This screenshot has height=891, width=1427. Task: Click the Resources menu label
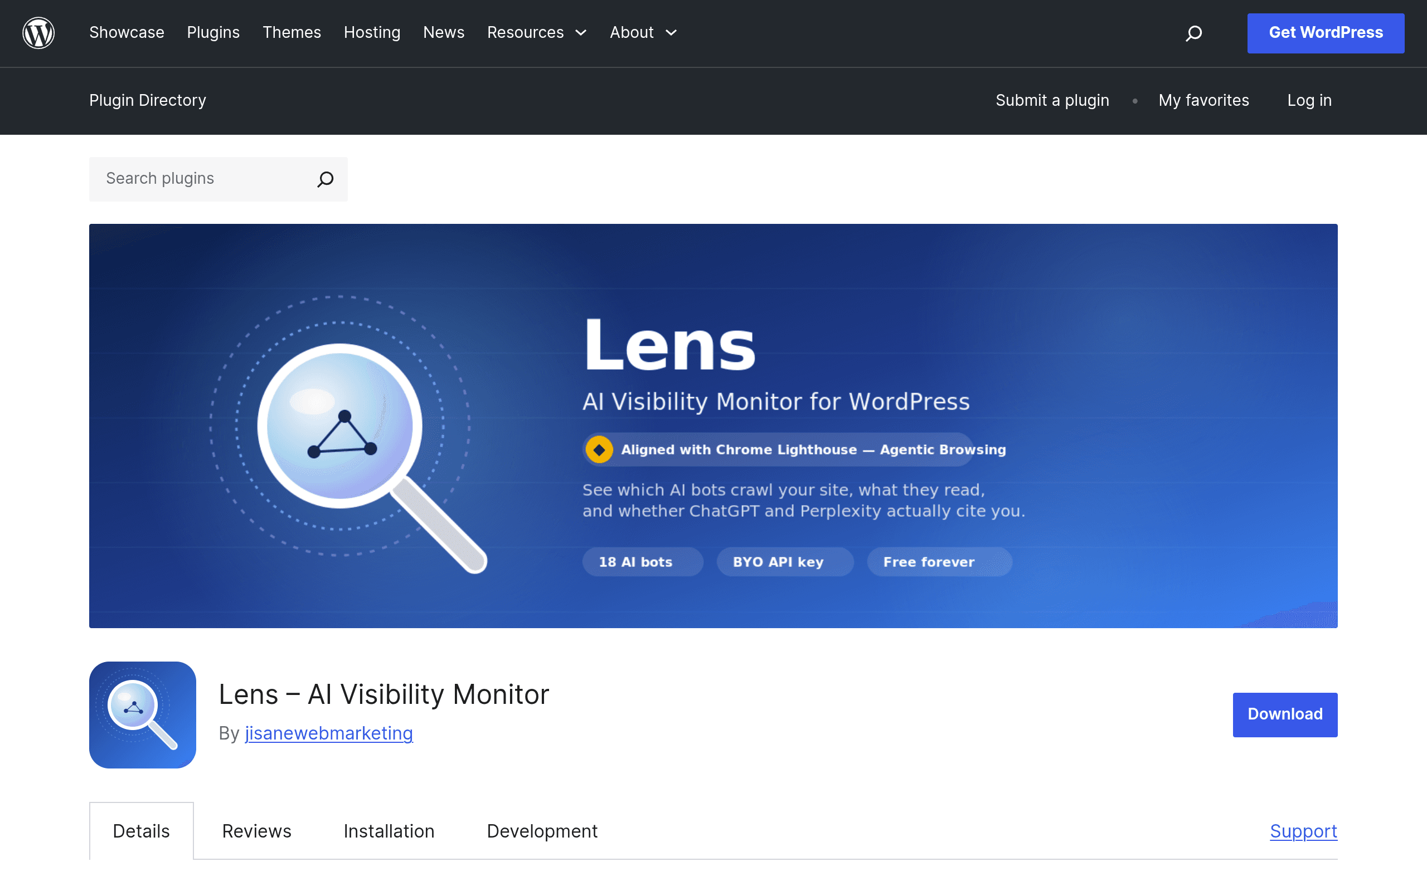pyautogui.click(x=526, y=32)
